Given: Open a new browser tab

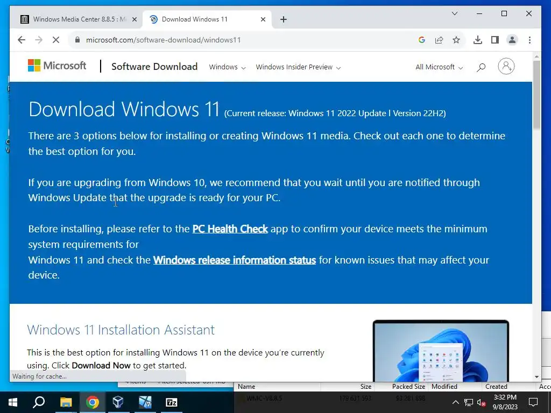Looking at the screenshot, I should 284,20.
